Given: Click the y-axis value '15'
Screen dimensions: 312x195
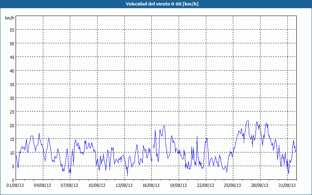Looking at the screenshot, I should [x=12, y=139].
